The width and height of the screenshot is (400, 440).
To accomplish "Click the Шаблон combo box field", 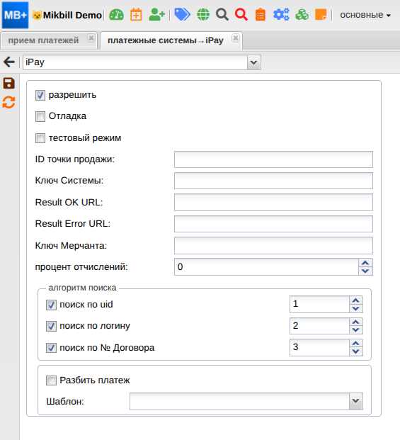I will (x=240, y=401).
